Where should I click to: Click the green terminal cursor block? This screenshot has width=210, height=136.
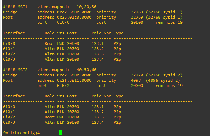click(x=61, y=132)
